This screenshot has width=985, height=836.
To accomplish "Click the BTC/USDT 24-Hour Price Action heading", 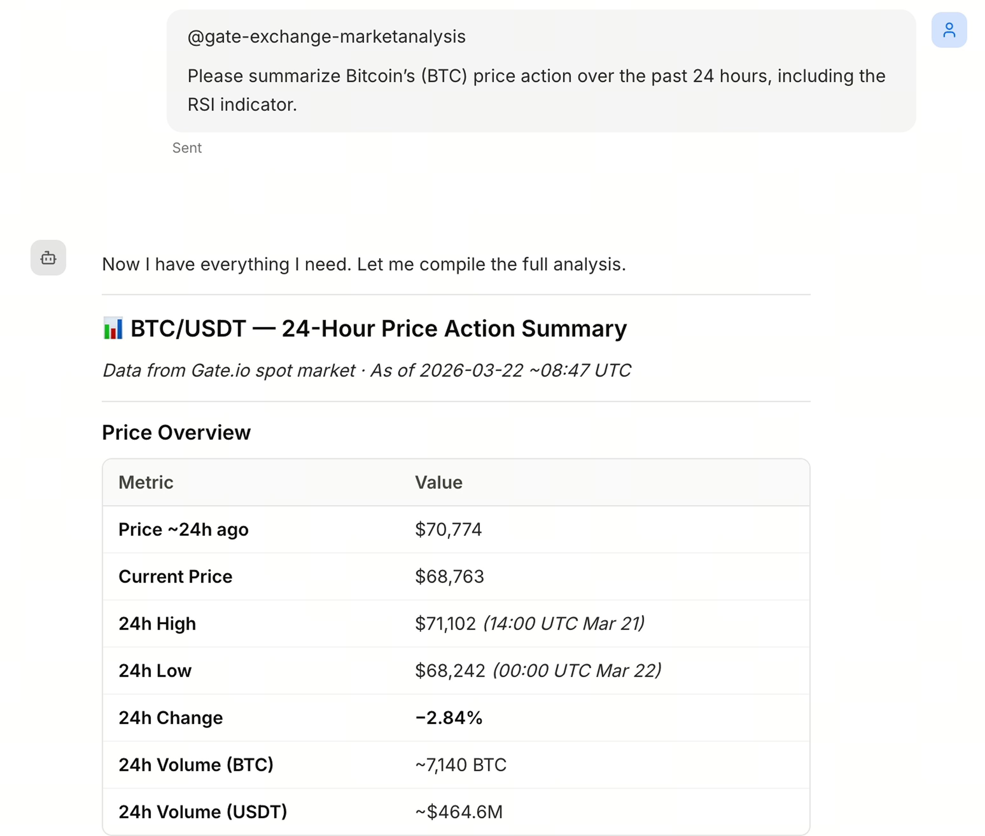I will 378,328.
